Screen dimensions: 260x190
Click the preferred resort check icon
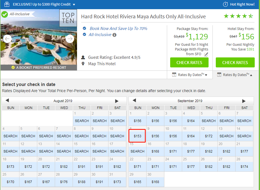(x=13, y=67)
